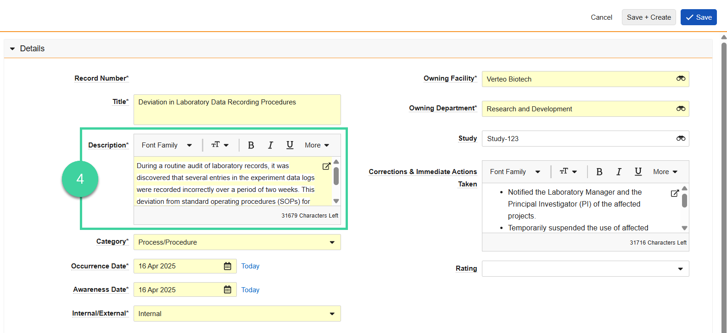
Task: Click the Corrections & Immediate Actions label
Action: tap(423, 178)
